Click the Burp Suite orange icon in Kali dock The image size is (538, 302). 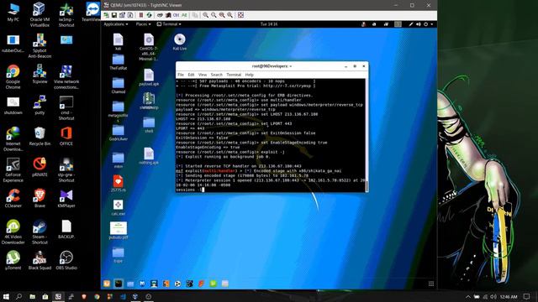[x=166, y=284]
